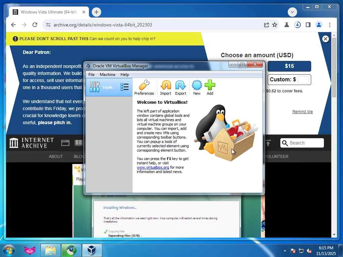The width and height of the screenshot is (343, 257).
Task: Open site information icon in address bar
Action: [x=48, y=25]
